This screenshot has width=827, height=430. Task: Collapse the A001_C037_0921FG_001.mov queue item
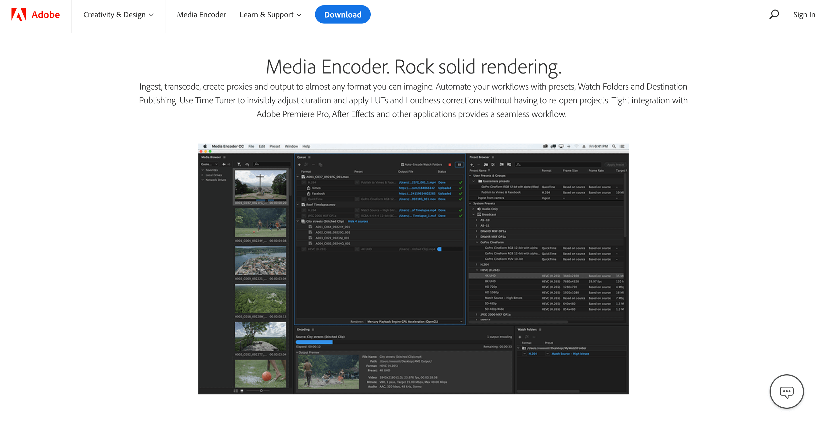pyautogui.click(x=297, y=177)
